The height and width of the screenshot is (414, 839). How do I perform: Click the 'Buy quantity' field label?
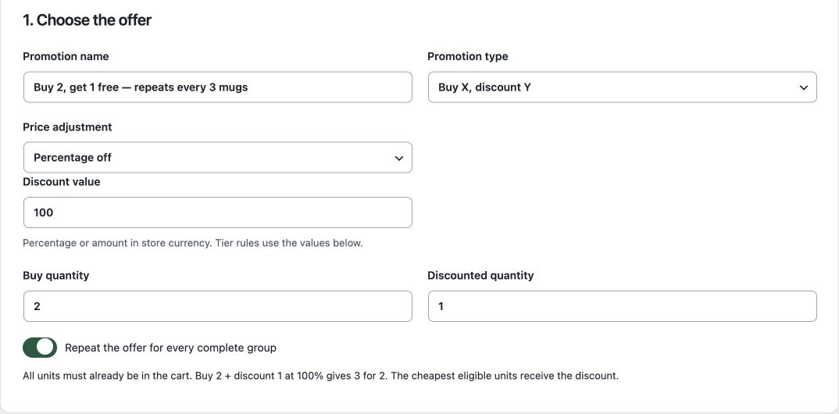pos(56,276)
